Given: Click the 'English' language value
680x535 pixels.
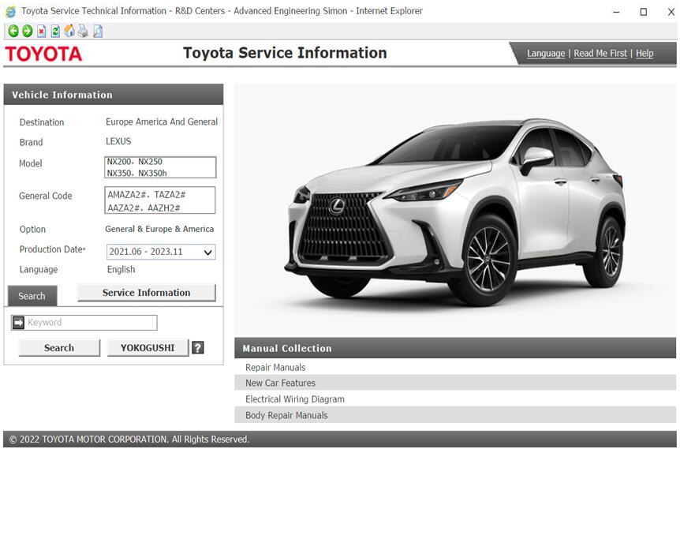Looking at the screenshot, I should pos(121,269).
